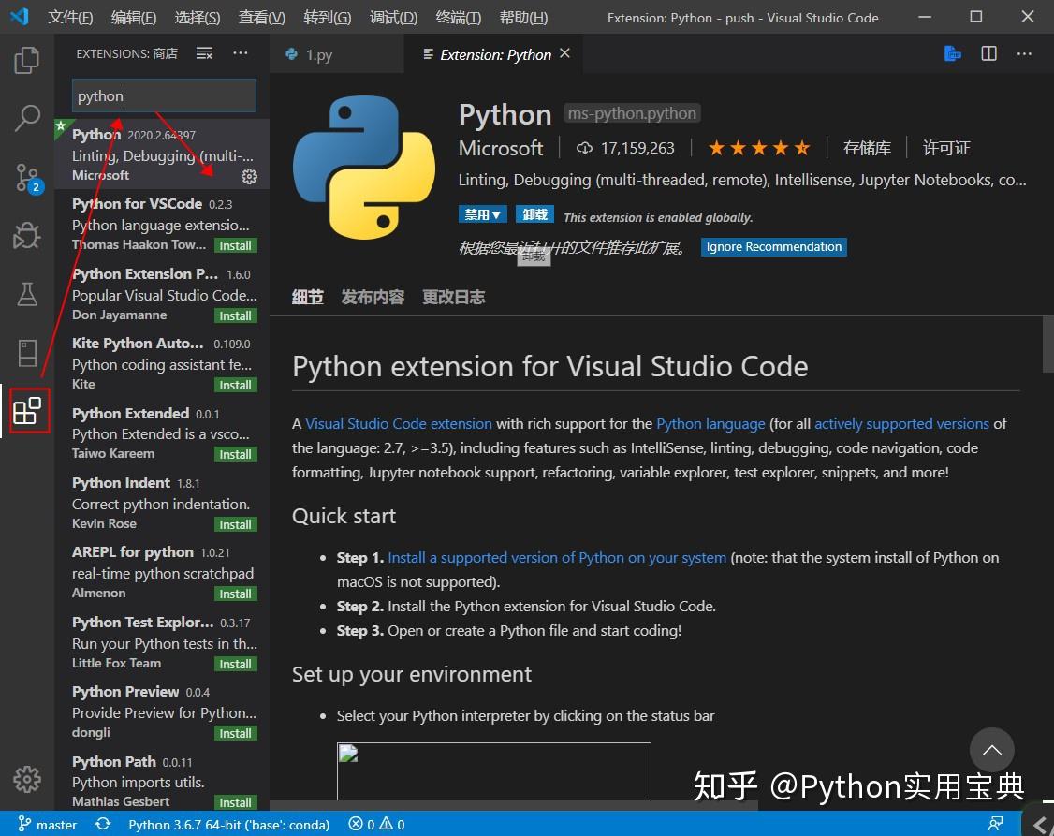Open the Search view icon
Viewport: 1054px width, 836px height.
(x=26, y=118)
